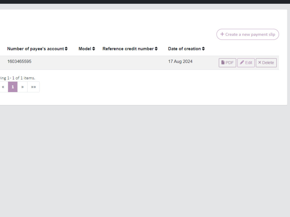Sort by Reference credit number column

coord(130,49)
